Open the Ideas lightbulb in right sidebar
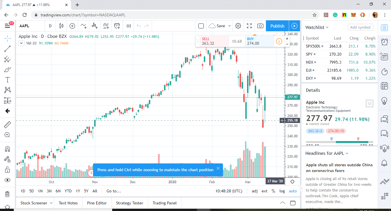 [x=384, y=101]
